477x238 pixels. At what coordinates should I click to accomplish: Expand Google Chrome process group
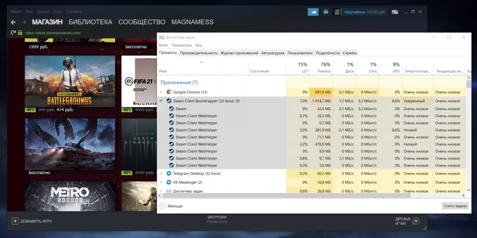tap(161, 92)
